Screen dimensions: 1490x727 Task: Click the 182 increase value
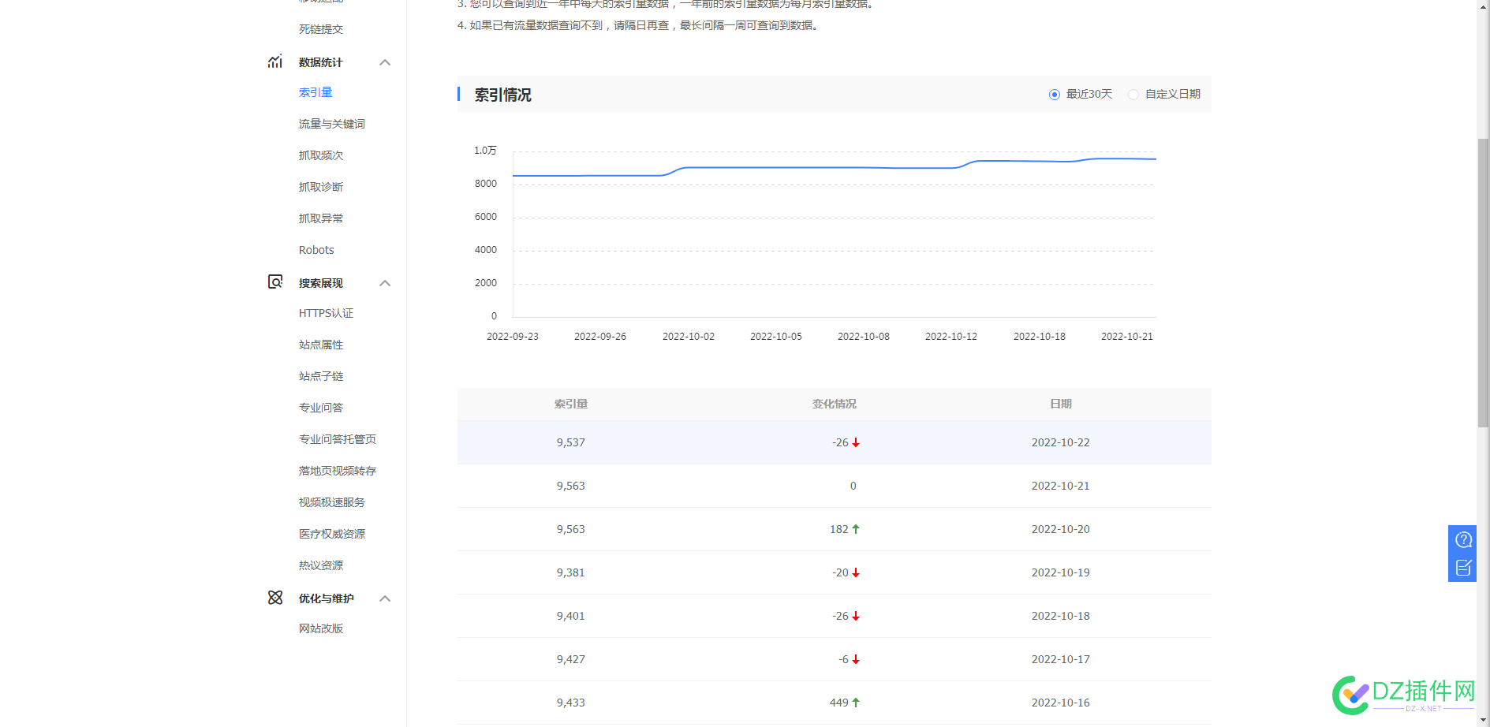tap(839, 529)
